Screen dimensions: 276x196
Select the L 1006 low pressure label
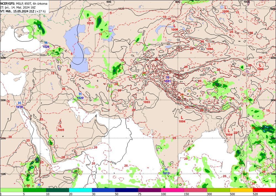226,9
